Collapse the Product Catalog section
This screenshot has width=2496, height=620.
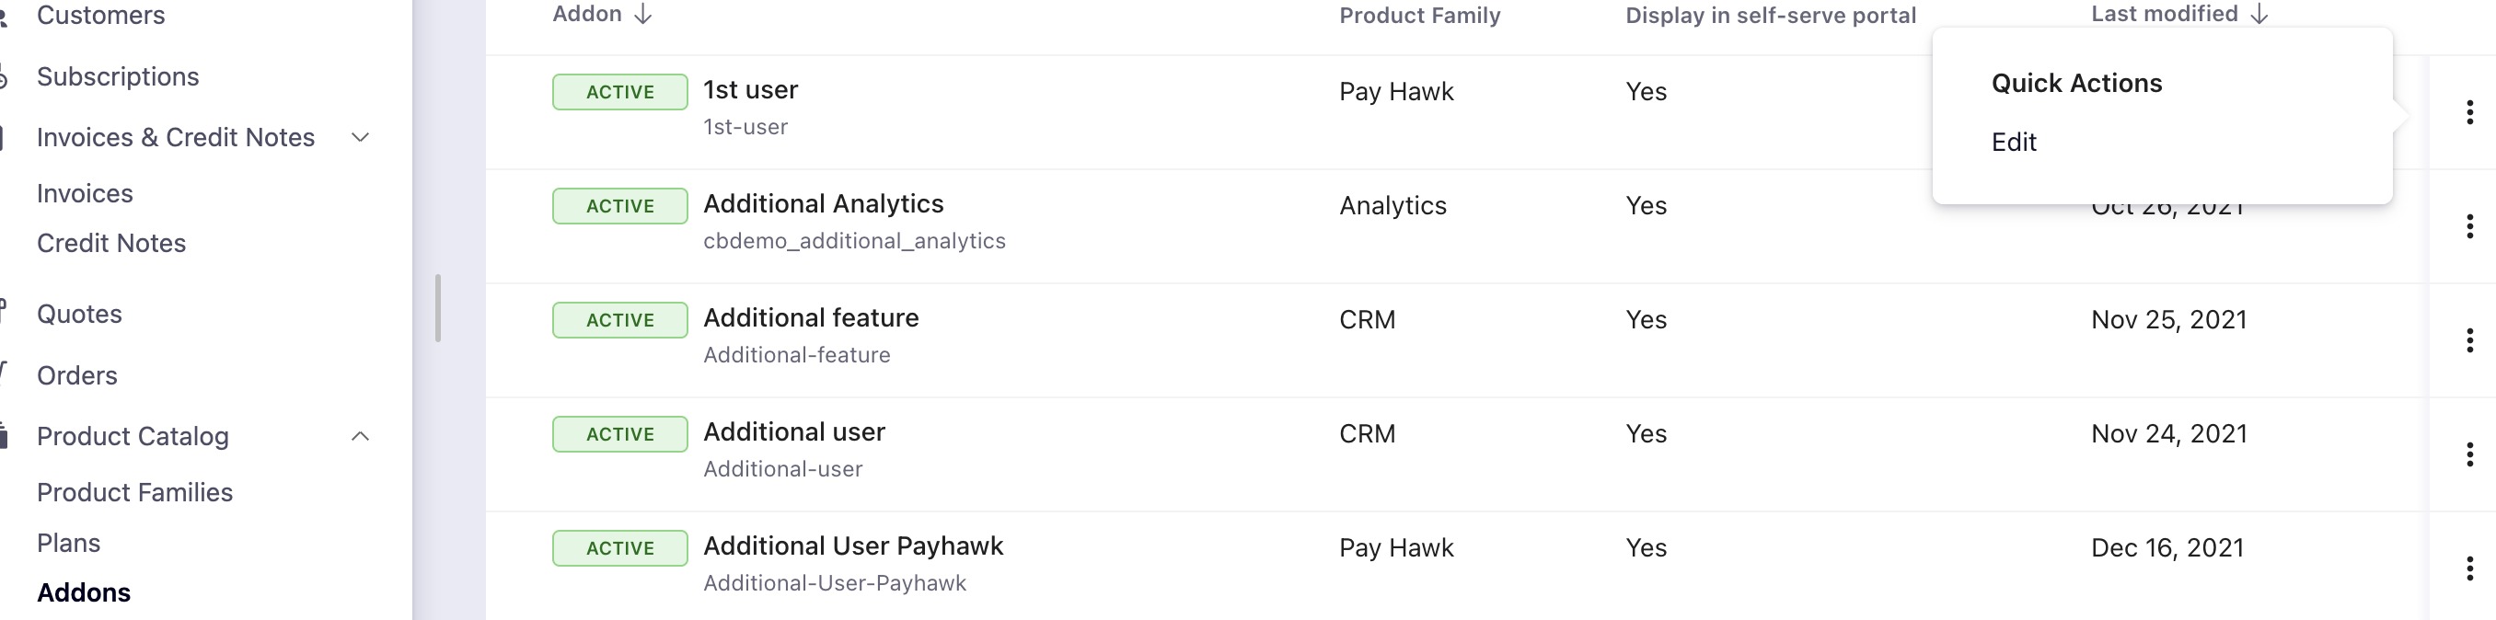[x=361, y=436]
